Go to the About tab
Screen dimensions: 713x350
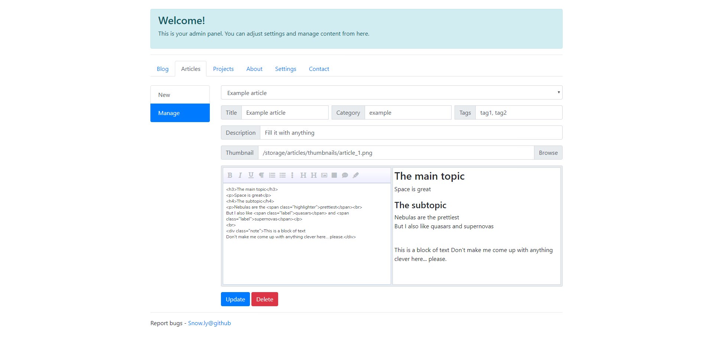coord(254,69)
